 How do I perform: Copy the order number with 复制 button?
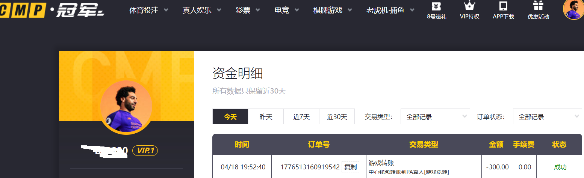350,167
